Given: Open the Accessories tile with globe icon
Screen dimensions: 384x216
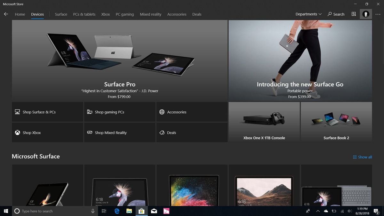Looking at the screenshot, I should coord(192,112).
